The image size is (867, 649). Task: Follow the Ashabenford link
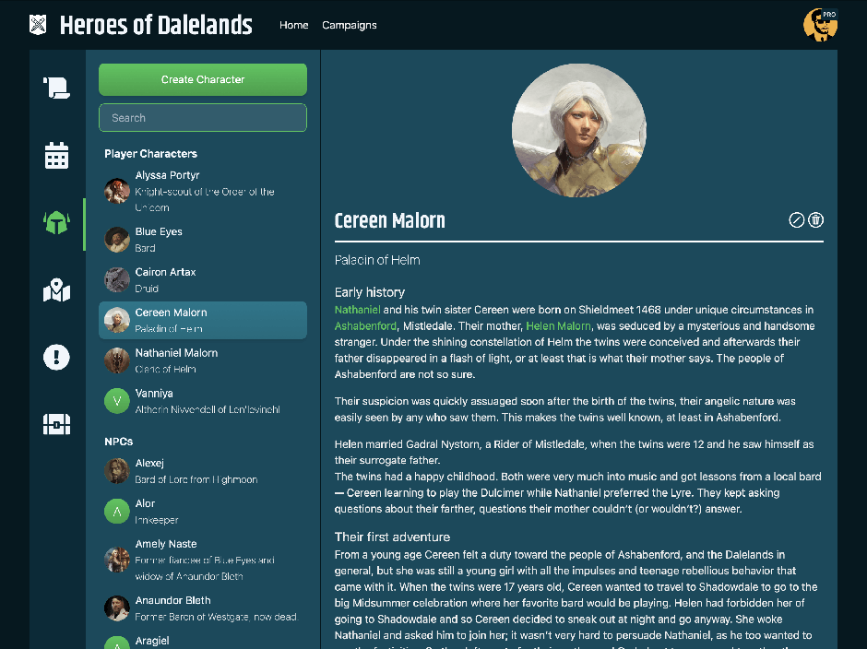point(365,325)
